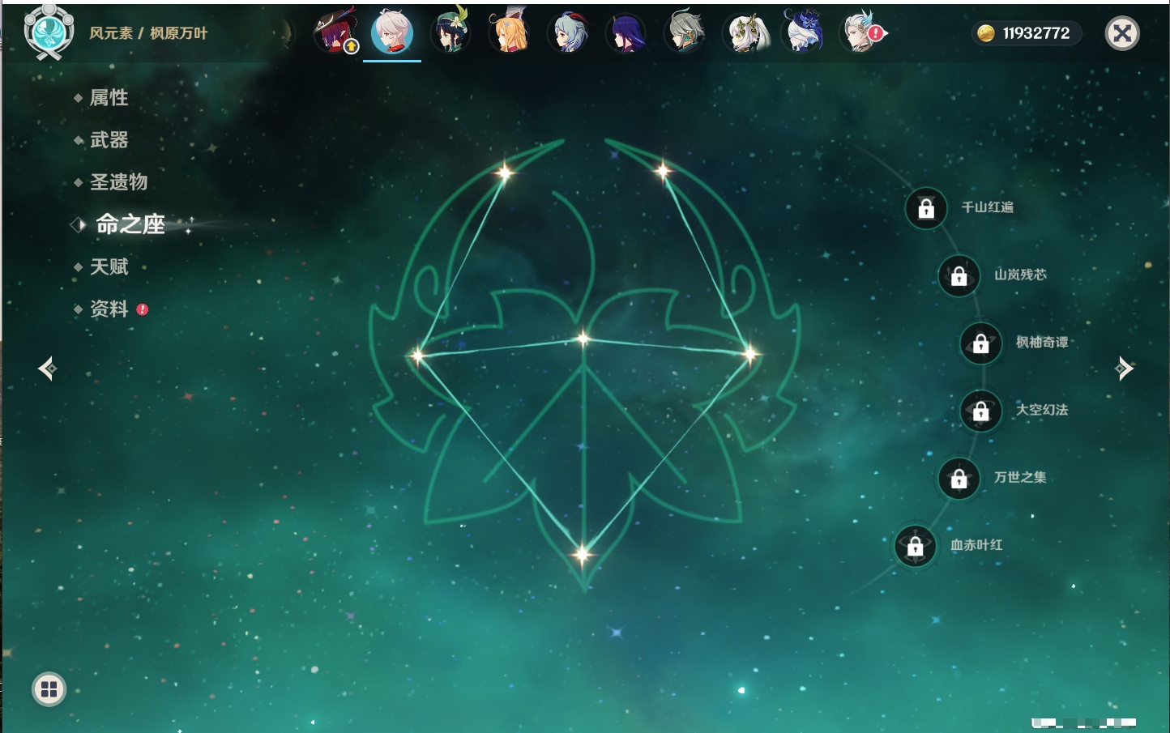Viewport: 1170px width, 733px height.
Task: Click the 万世之集 constellation label
Action: (x=1020, y=477)
